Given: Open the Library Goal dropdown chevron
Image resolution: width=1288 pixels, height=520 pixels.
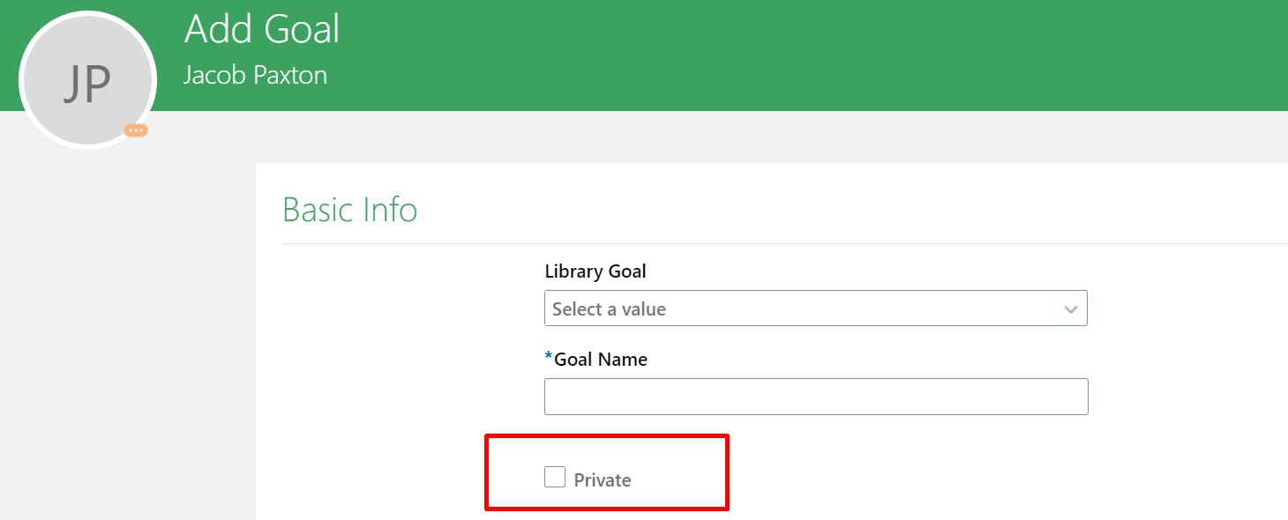Looking at the screenshot, I should (1070, 308).
